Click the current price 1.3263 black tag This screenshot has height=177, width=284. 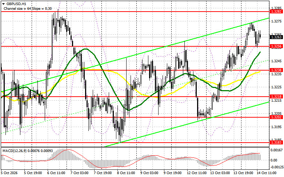(276, 37)
